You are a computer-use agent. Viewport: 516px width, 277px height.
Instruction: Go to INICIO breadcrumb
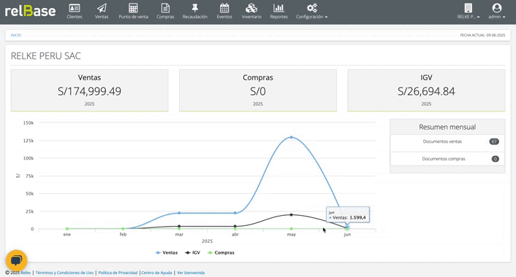(16, 35)
